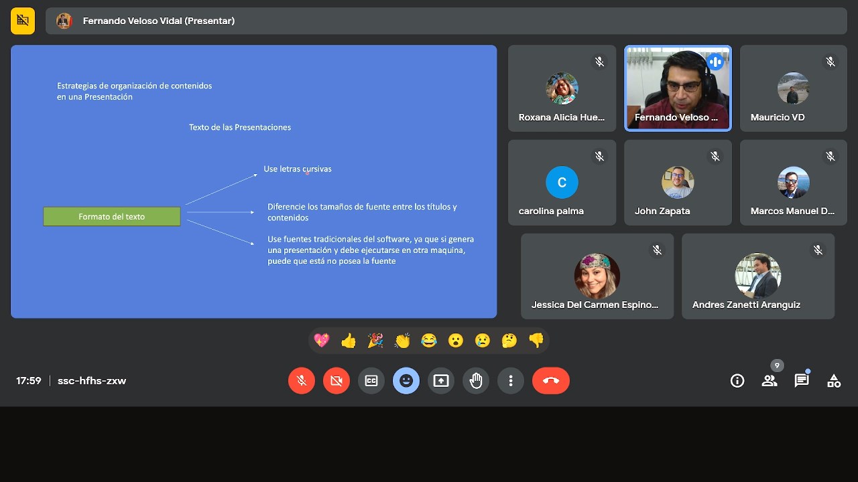Unmute the microphone

click(x=302, y=381)
